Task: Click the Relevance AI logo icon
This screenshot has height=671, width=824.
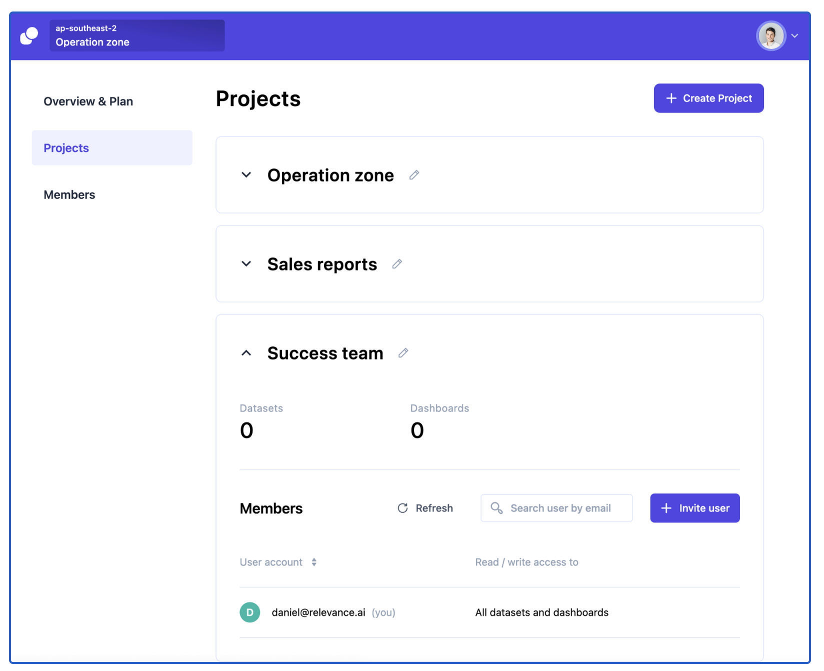Action: coord(29,35)
